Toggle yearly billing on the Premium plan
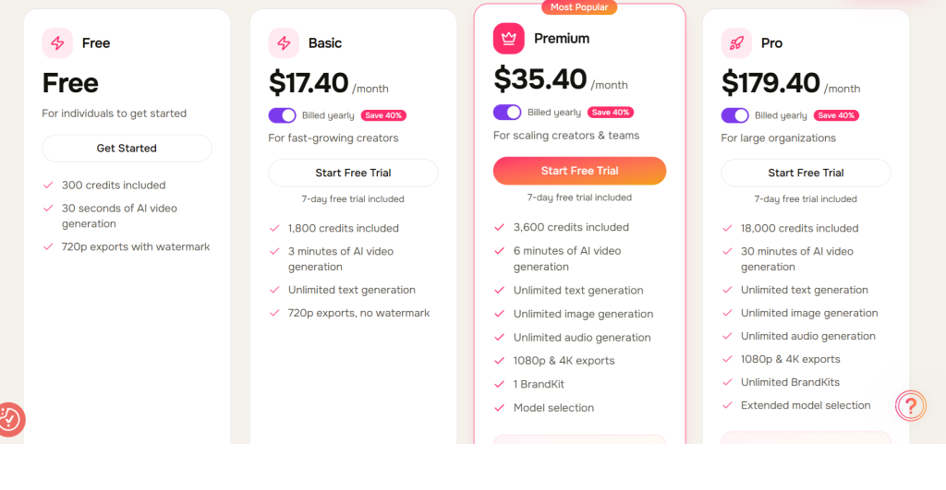The height and width of the screenshot is (490, 946). [507, 113]
